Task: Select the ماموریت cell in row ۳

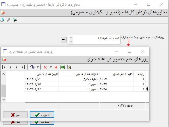Action: (x=79, y=89)
